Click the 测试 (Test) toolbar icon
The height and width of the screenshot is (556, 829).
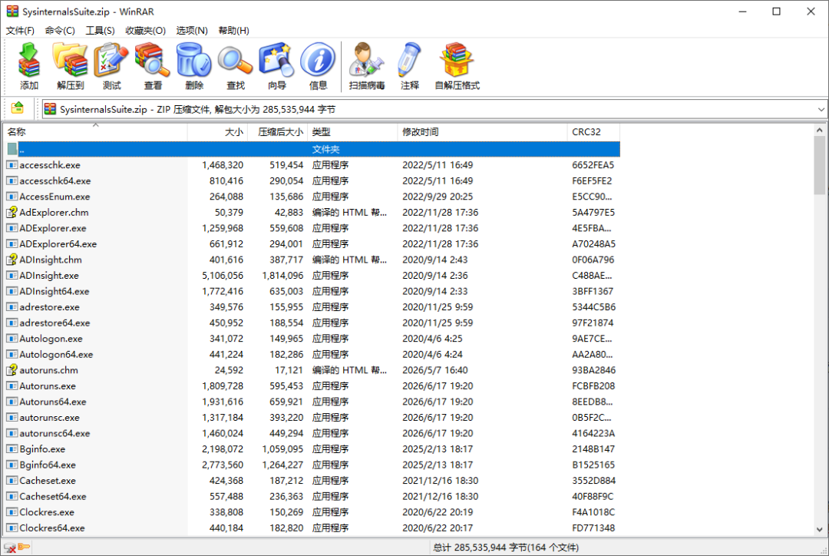111,60
